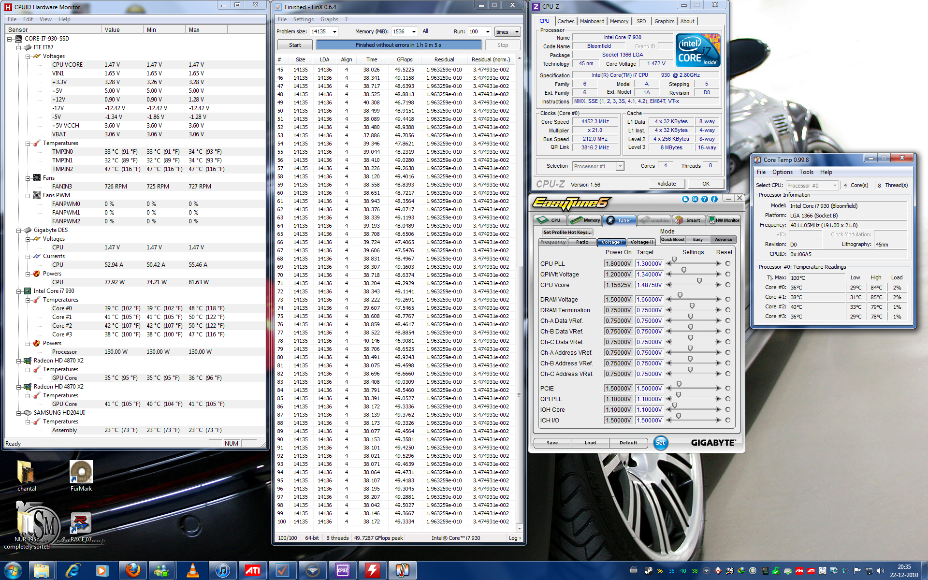The width and height of the screenshot is (928, 580).
Task: Select the DRAM Voltage reset radio button
Action: coord(728,300)
